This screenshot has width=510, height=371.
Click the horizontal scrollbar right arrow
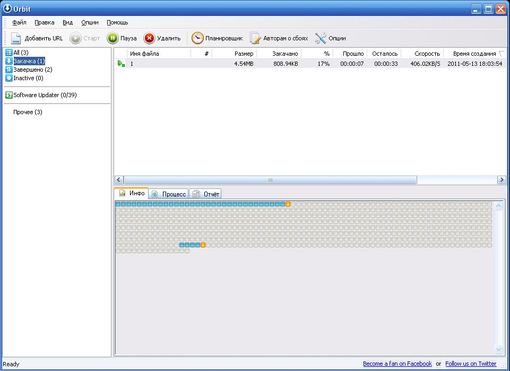point(502,180)
